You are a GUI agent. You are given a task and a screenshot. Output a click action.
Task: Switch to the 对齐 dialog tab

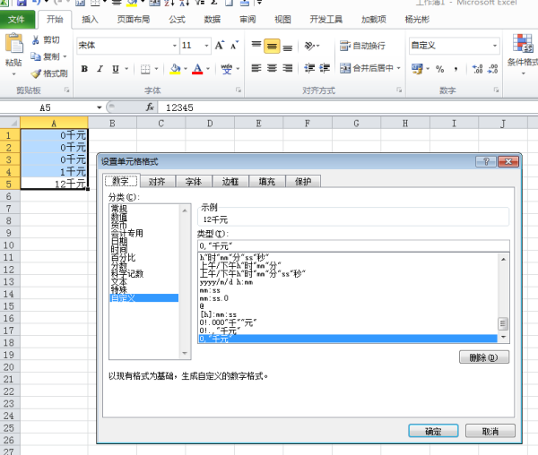coord(157,182)
